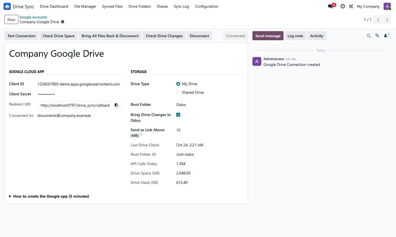Copy the Redirect URI to clipboard
The width and height of the screenshot is (396, 237).
[x=116, y=105]
